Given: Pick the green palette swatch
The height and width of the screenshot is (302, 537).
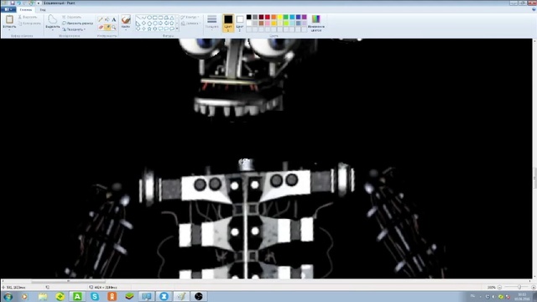Looking at the screenshot, I should tap(286, 17).
